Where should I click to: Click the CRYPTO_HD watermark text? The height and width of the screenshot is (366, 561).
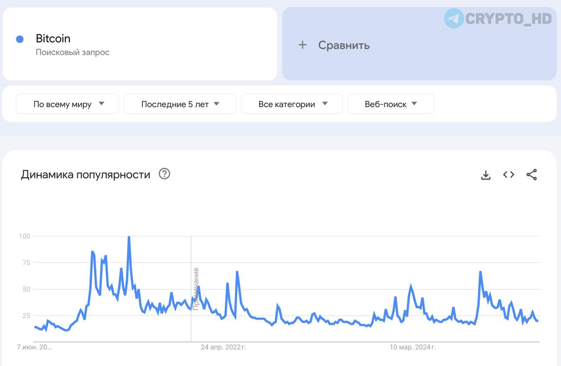(508, 18)
